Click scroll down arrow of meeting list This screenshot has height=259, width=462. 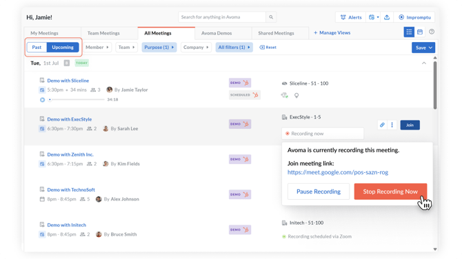(x=435, y=249)
